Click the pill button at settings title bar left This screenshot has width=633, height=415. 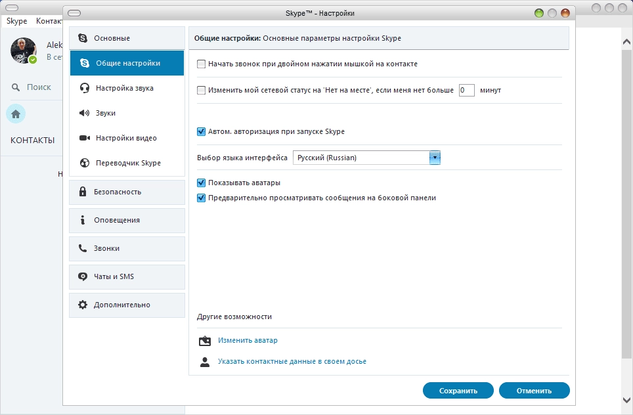(74, 13)
